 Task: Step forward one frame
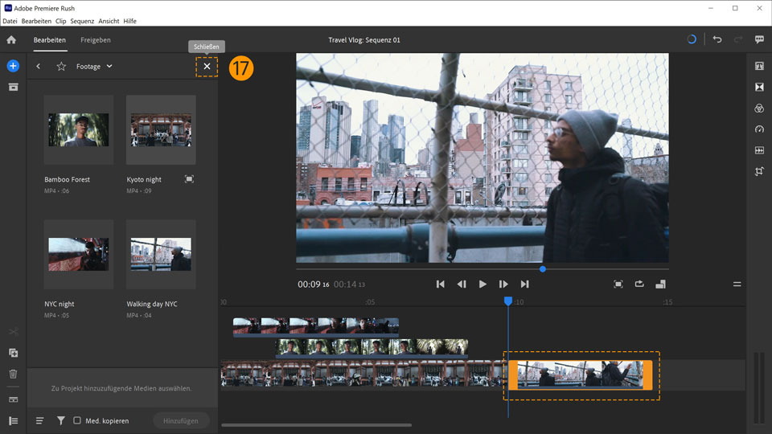(503, 284)
